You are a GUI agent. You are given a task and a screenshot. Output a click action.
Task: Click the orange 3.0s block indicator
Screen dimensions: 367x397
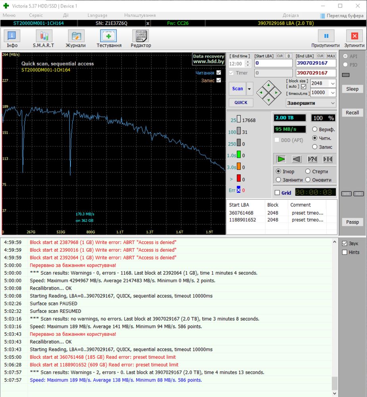tap(239, 167)
